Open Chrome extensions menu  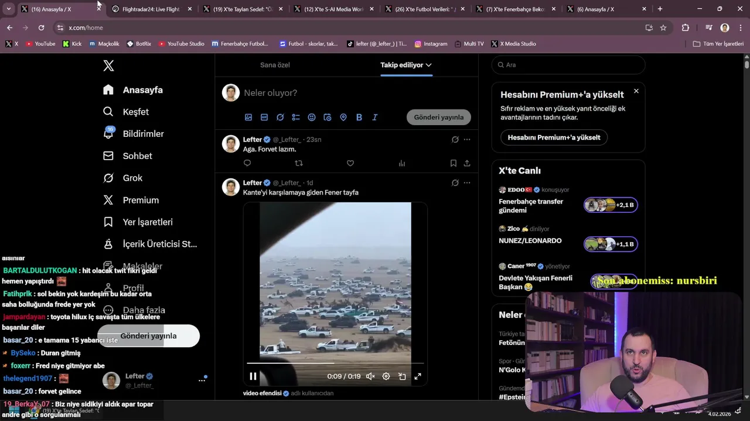click(x=686, y=27)
